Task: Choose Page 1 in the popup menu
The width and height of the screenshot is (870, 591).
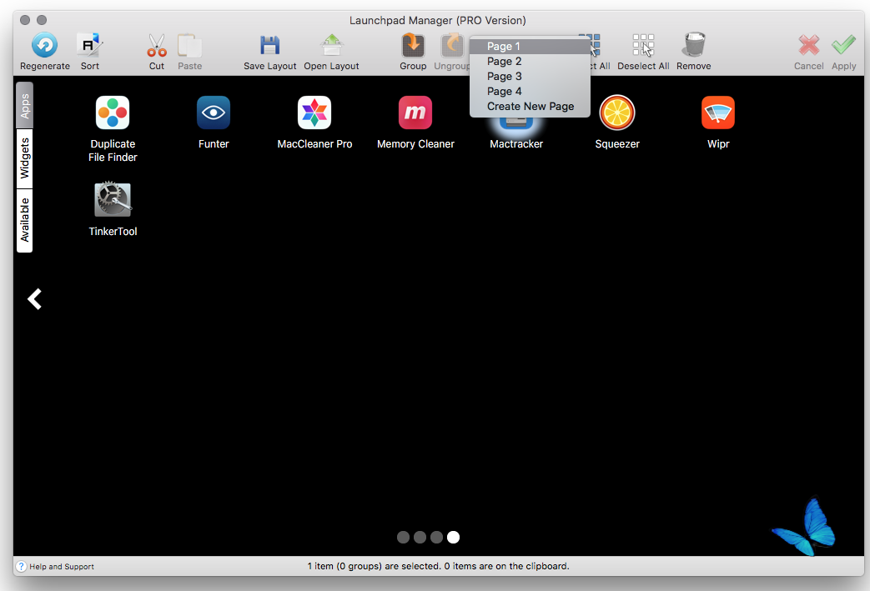Action: point(530,47)
